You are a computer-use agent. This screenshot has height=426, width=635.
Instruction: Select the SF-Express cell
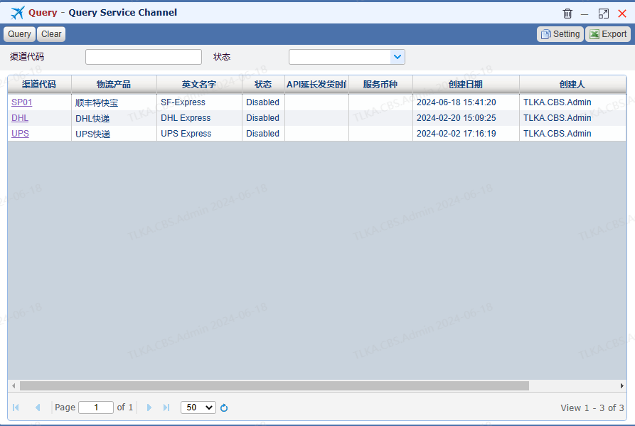point(199,102)
